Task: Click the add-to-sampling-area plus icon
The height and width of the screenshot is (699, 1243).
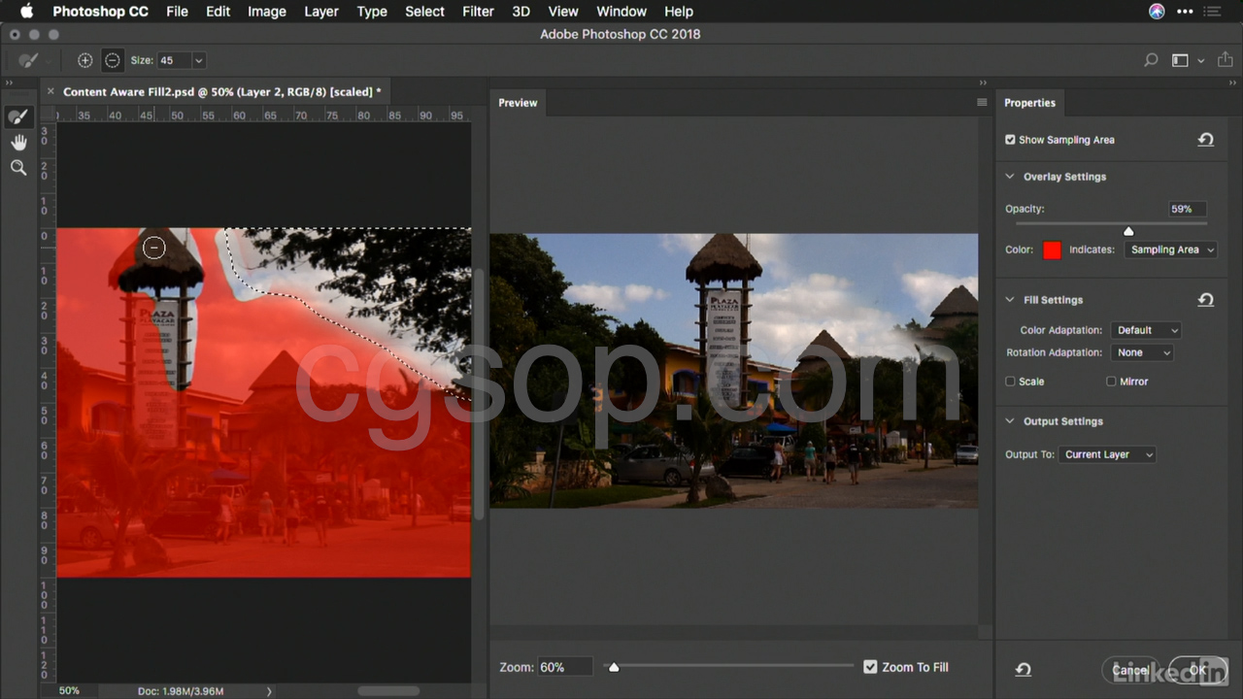Action: coord(85,60)
